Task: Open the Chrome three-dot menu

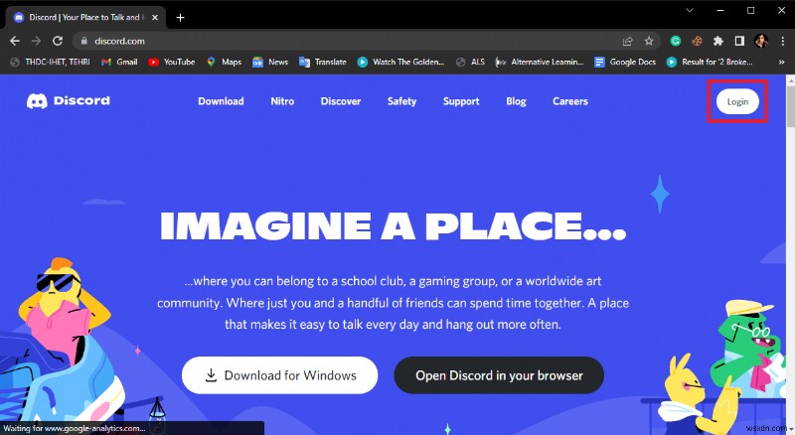Action: 783,41
